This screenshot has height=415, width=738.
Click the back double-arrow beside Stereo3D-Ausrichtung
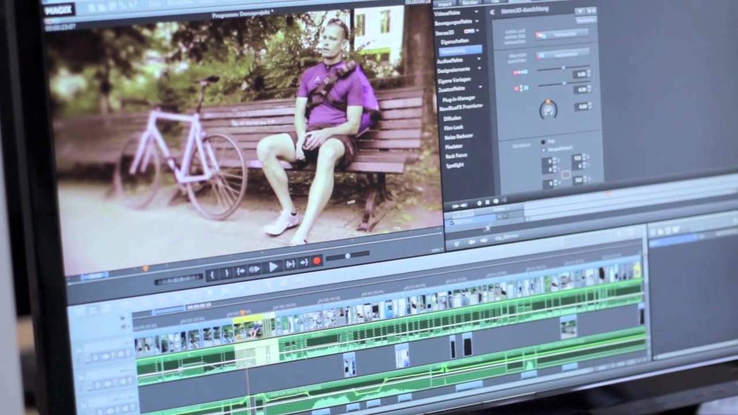pyautogui.click(x=492, y=11)
